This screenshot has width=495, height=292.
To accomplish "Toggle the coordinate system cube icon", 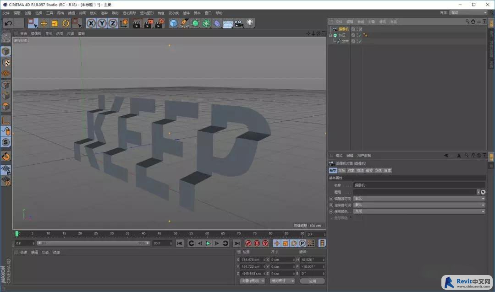I will click(x=124, y=23).
